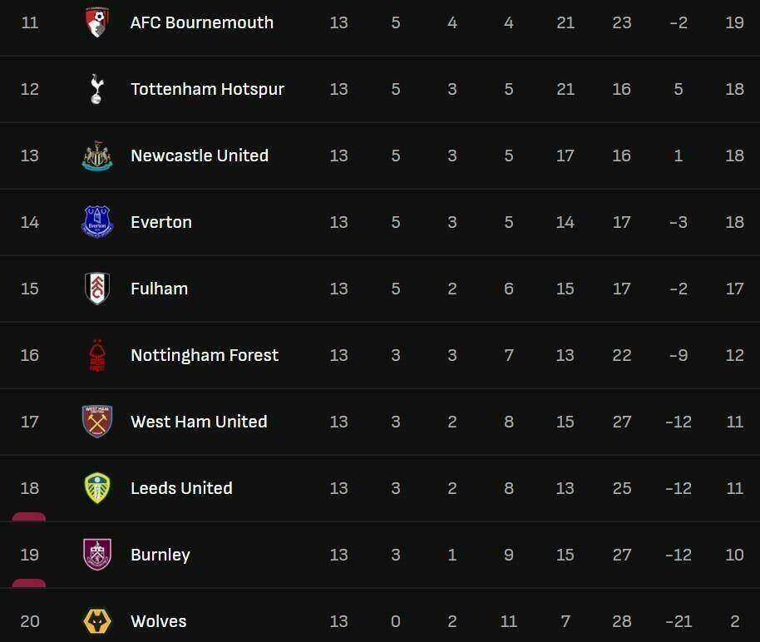The image size is (760, 642).
Task: Click the Wolves points total of 2
Action: (x=735, y=621)
